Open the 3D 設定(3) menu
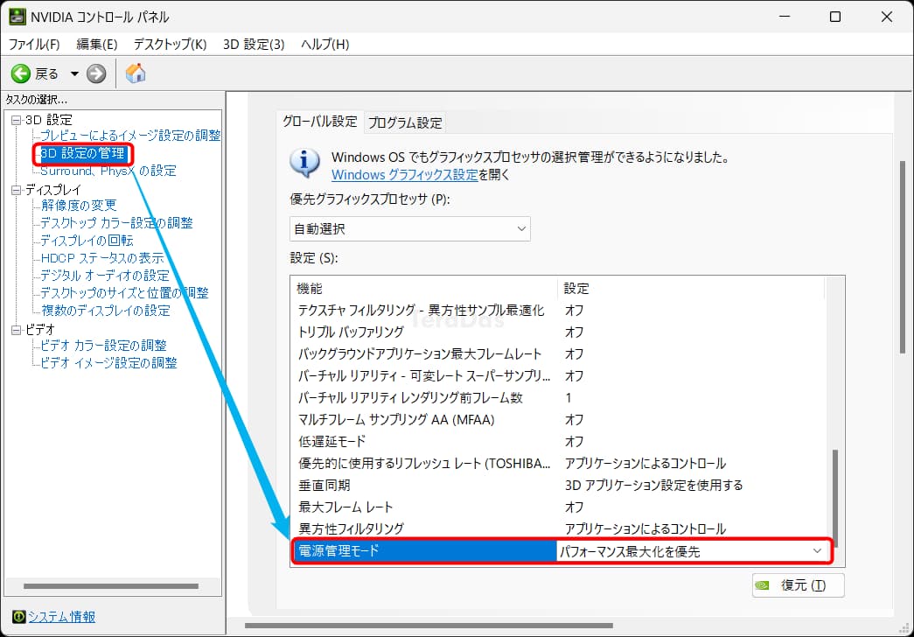Image resolution: width=914 pixels, height=637 pixels. (x=254, y=45)
